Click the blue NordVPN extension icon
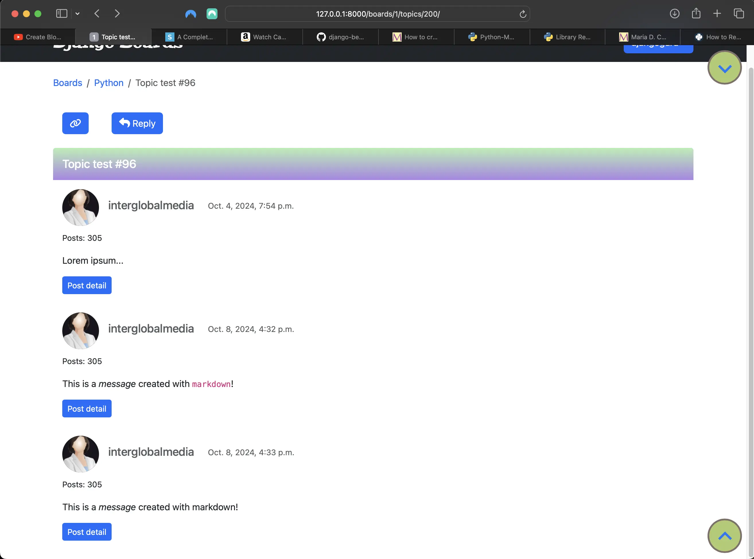Viewport: 754px width, 559px height. click(x=191, y=14)
